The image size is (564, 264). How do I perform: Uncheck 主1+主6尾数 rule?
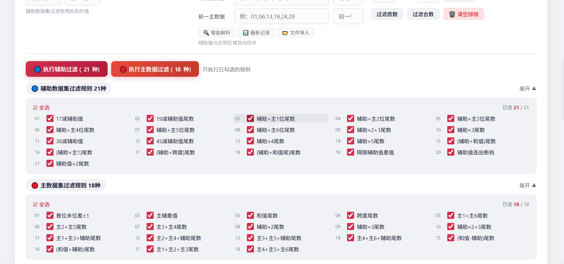(x=451, y=215)
